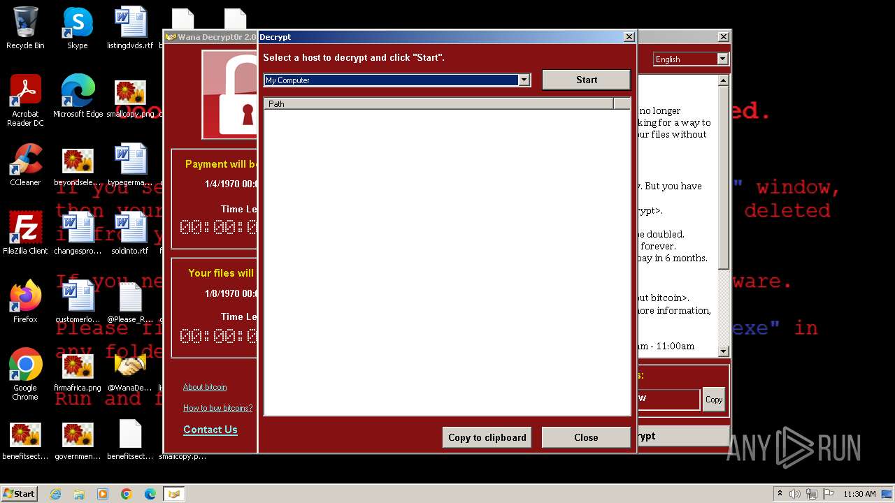Open the Contact Us link
The height and width of the screenshot is (503, 895).
[x=210, y=430]
